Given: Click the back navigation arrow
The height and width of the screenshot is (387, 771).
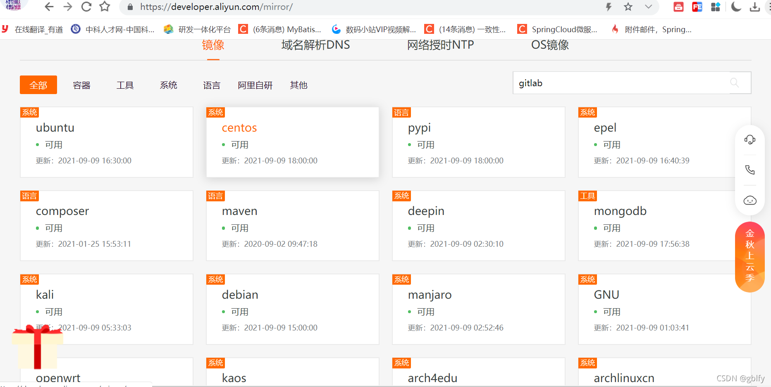Looking at the screenshot, I should 49,7.
